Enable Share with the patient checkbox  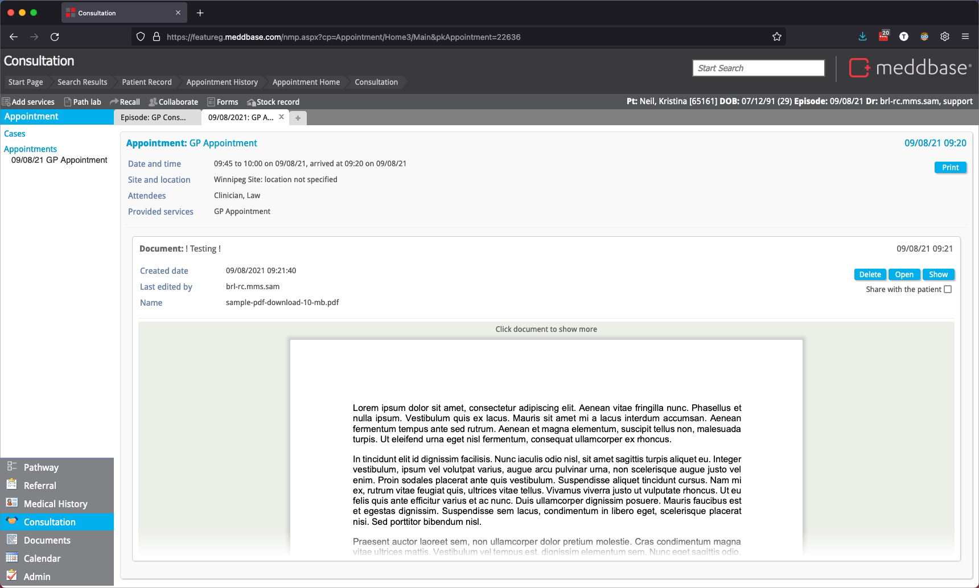click(x=948, y=289)
